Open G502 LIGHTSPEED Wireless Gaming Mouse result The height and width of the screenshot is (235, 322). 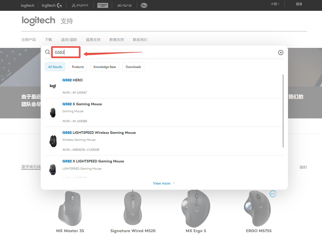coord(99,133)
